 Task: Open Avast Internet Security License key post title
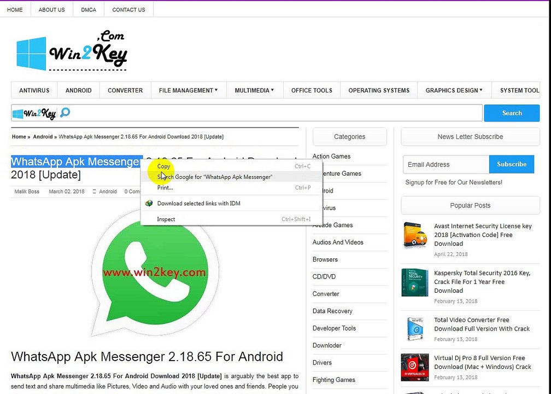point(483,235)
